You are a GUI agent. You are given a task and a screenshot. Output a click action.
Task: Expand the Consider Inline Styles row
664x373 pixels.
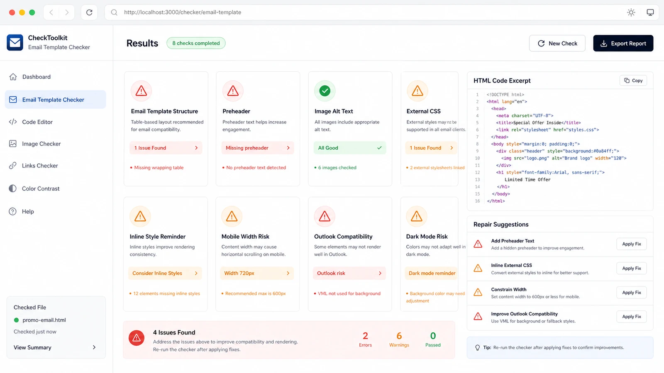point(165,273)
